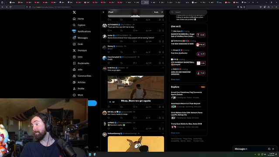
Task: Open more options on 8-Bit Eric's reply
Action: 163,68
